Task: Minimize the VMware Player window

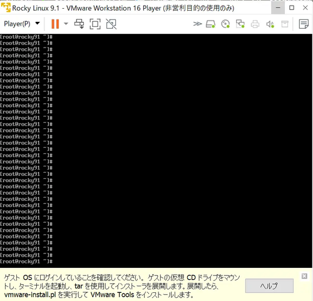Action: click(278, 8)
